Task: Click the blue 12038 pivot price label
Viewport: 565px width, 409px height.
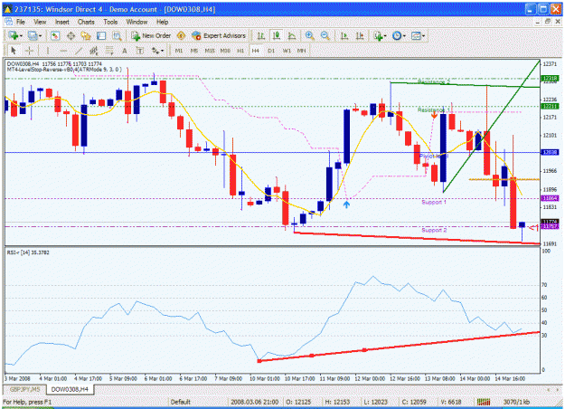Action: pyautogui.click(x=551, y=152)
